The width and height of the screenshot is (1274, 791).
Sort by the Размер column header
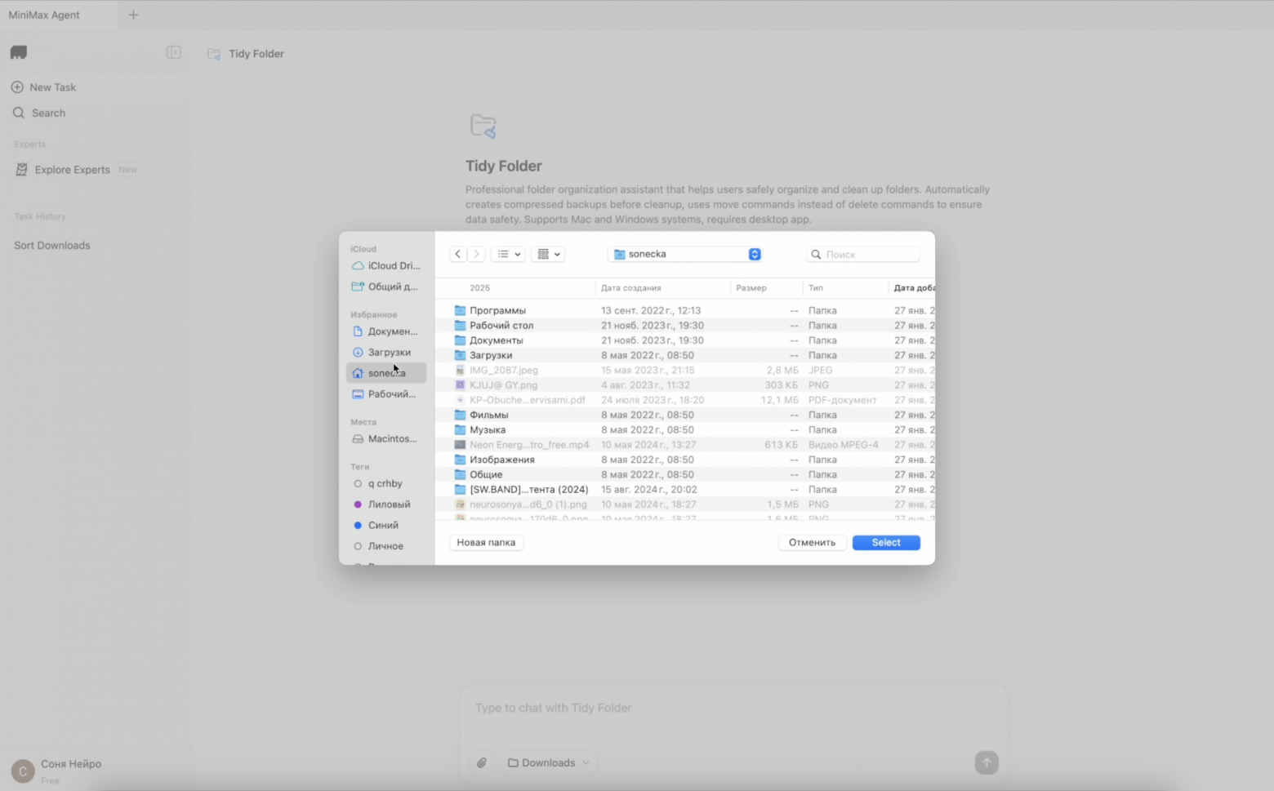click(768, 288)
